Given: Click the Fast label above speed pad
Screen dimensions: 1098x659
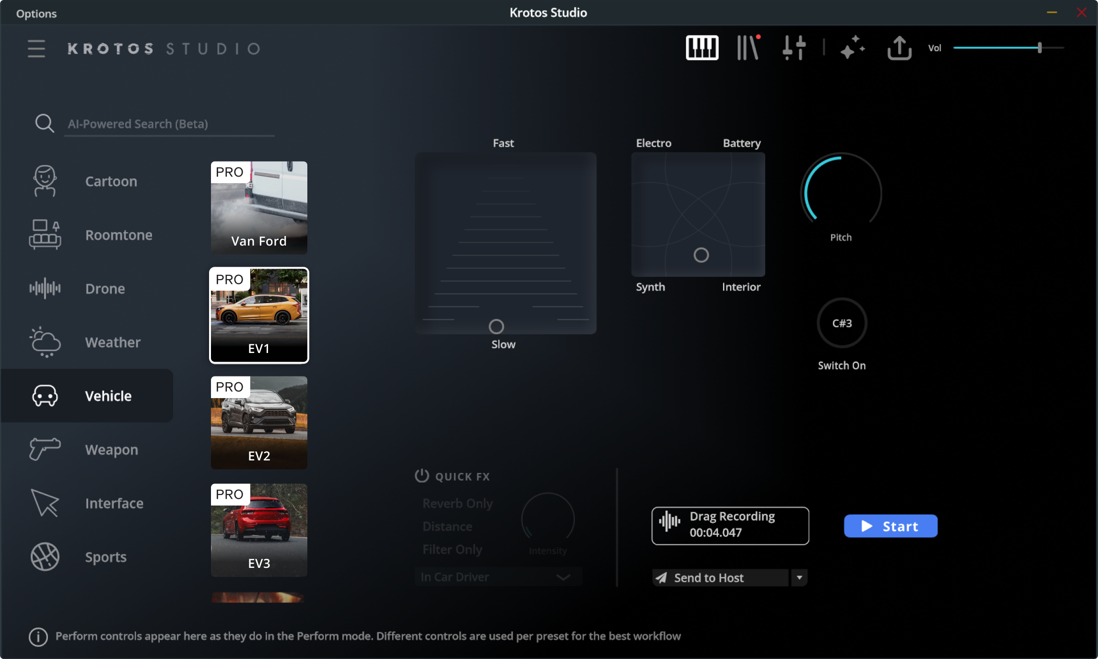Looking at the screenshot, I should 503,143.
